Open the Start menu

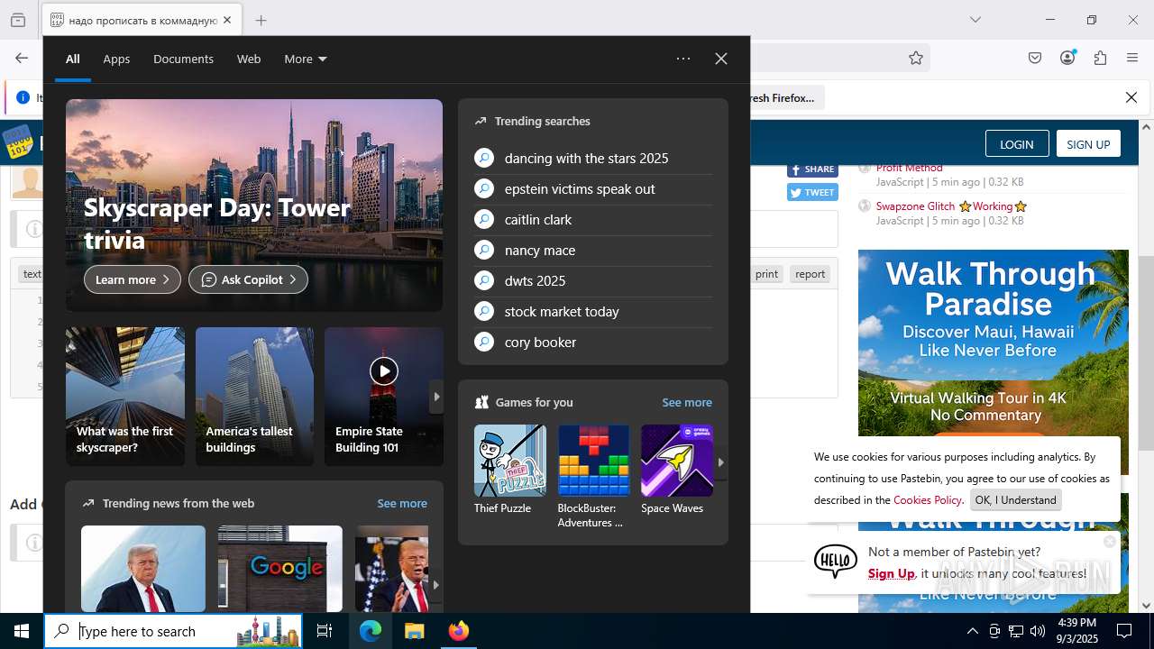pos(22,631)
